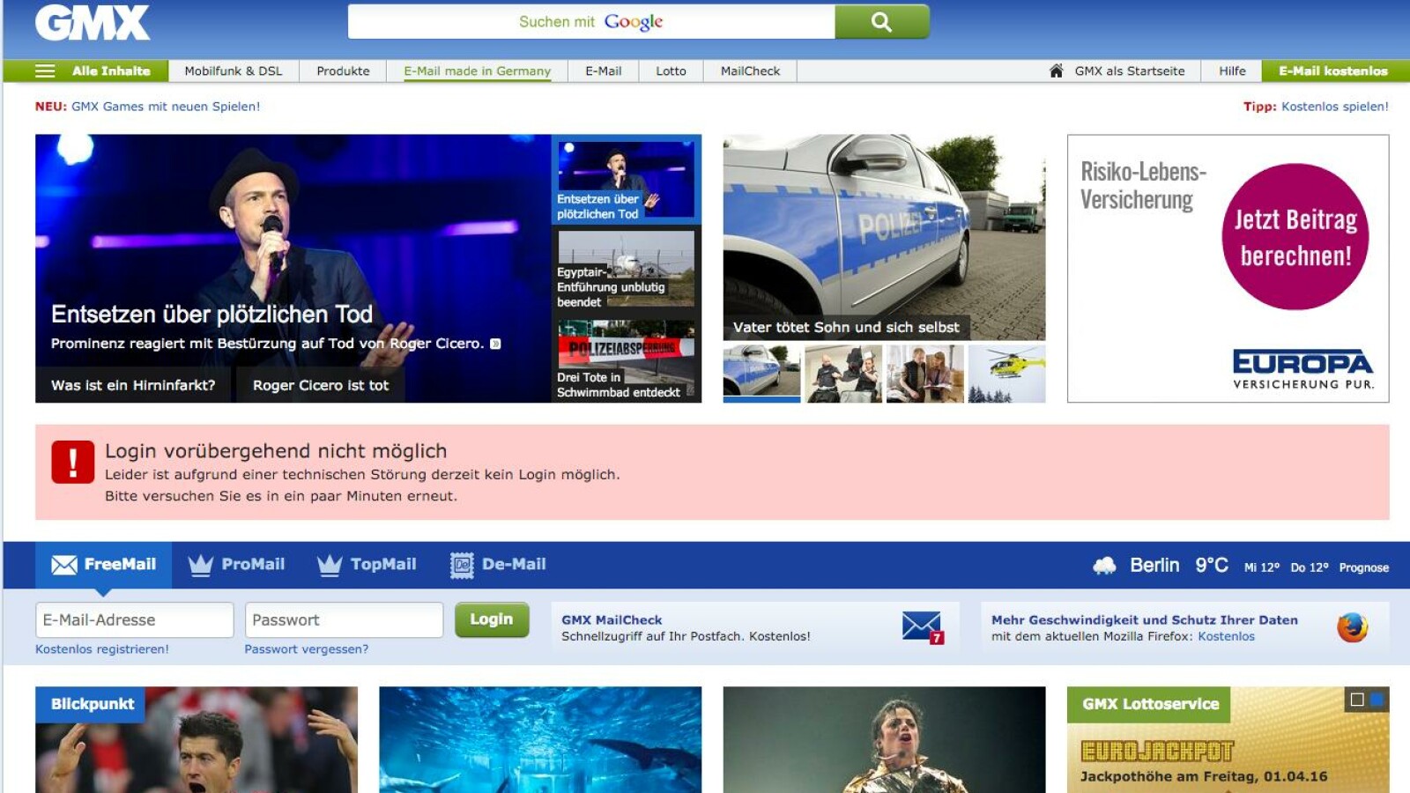This screenshot has width=1410, height=793.
Task: Click Passwort vergessen link
Action: point(307,649)
